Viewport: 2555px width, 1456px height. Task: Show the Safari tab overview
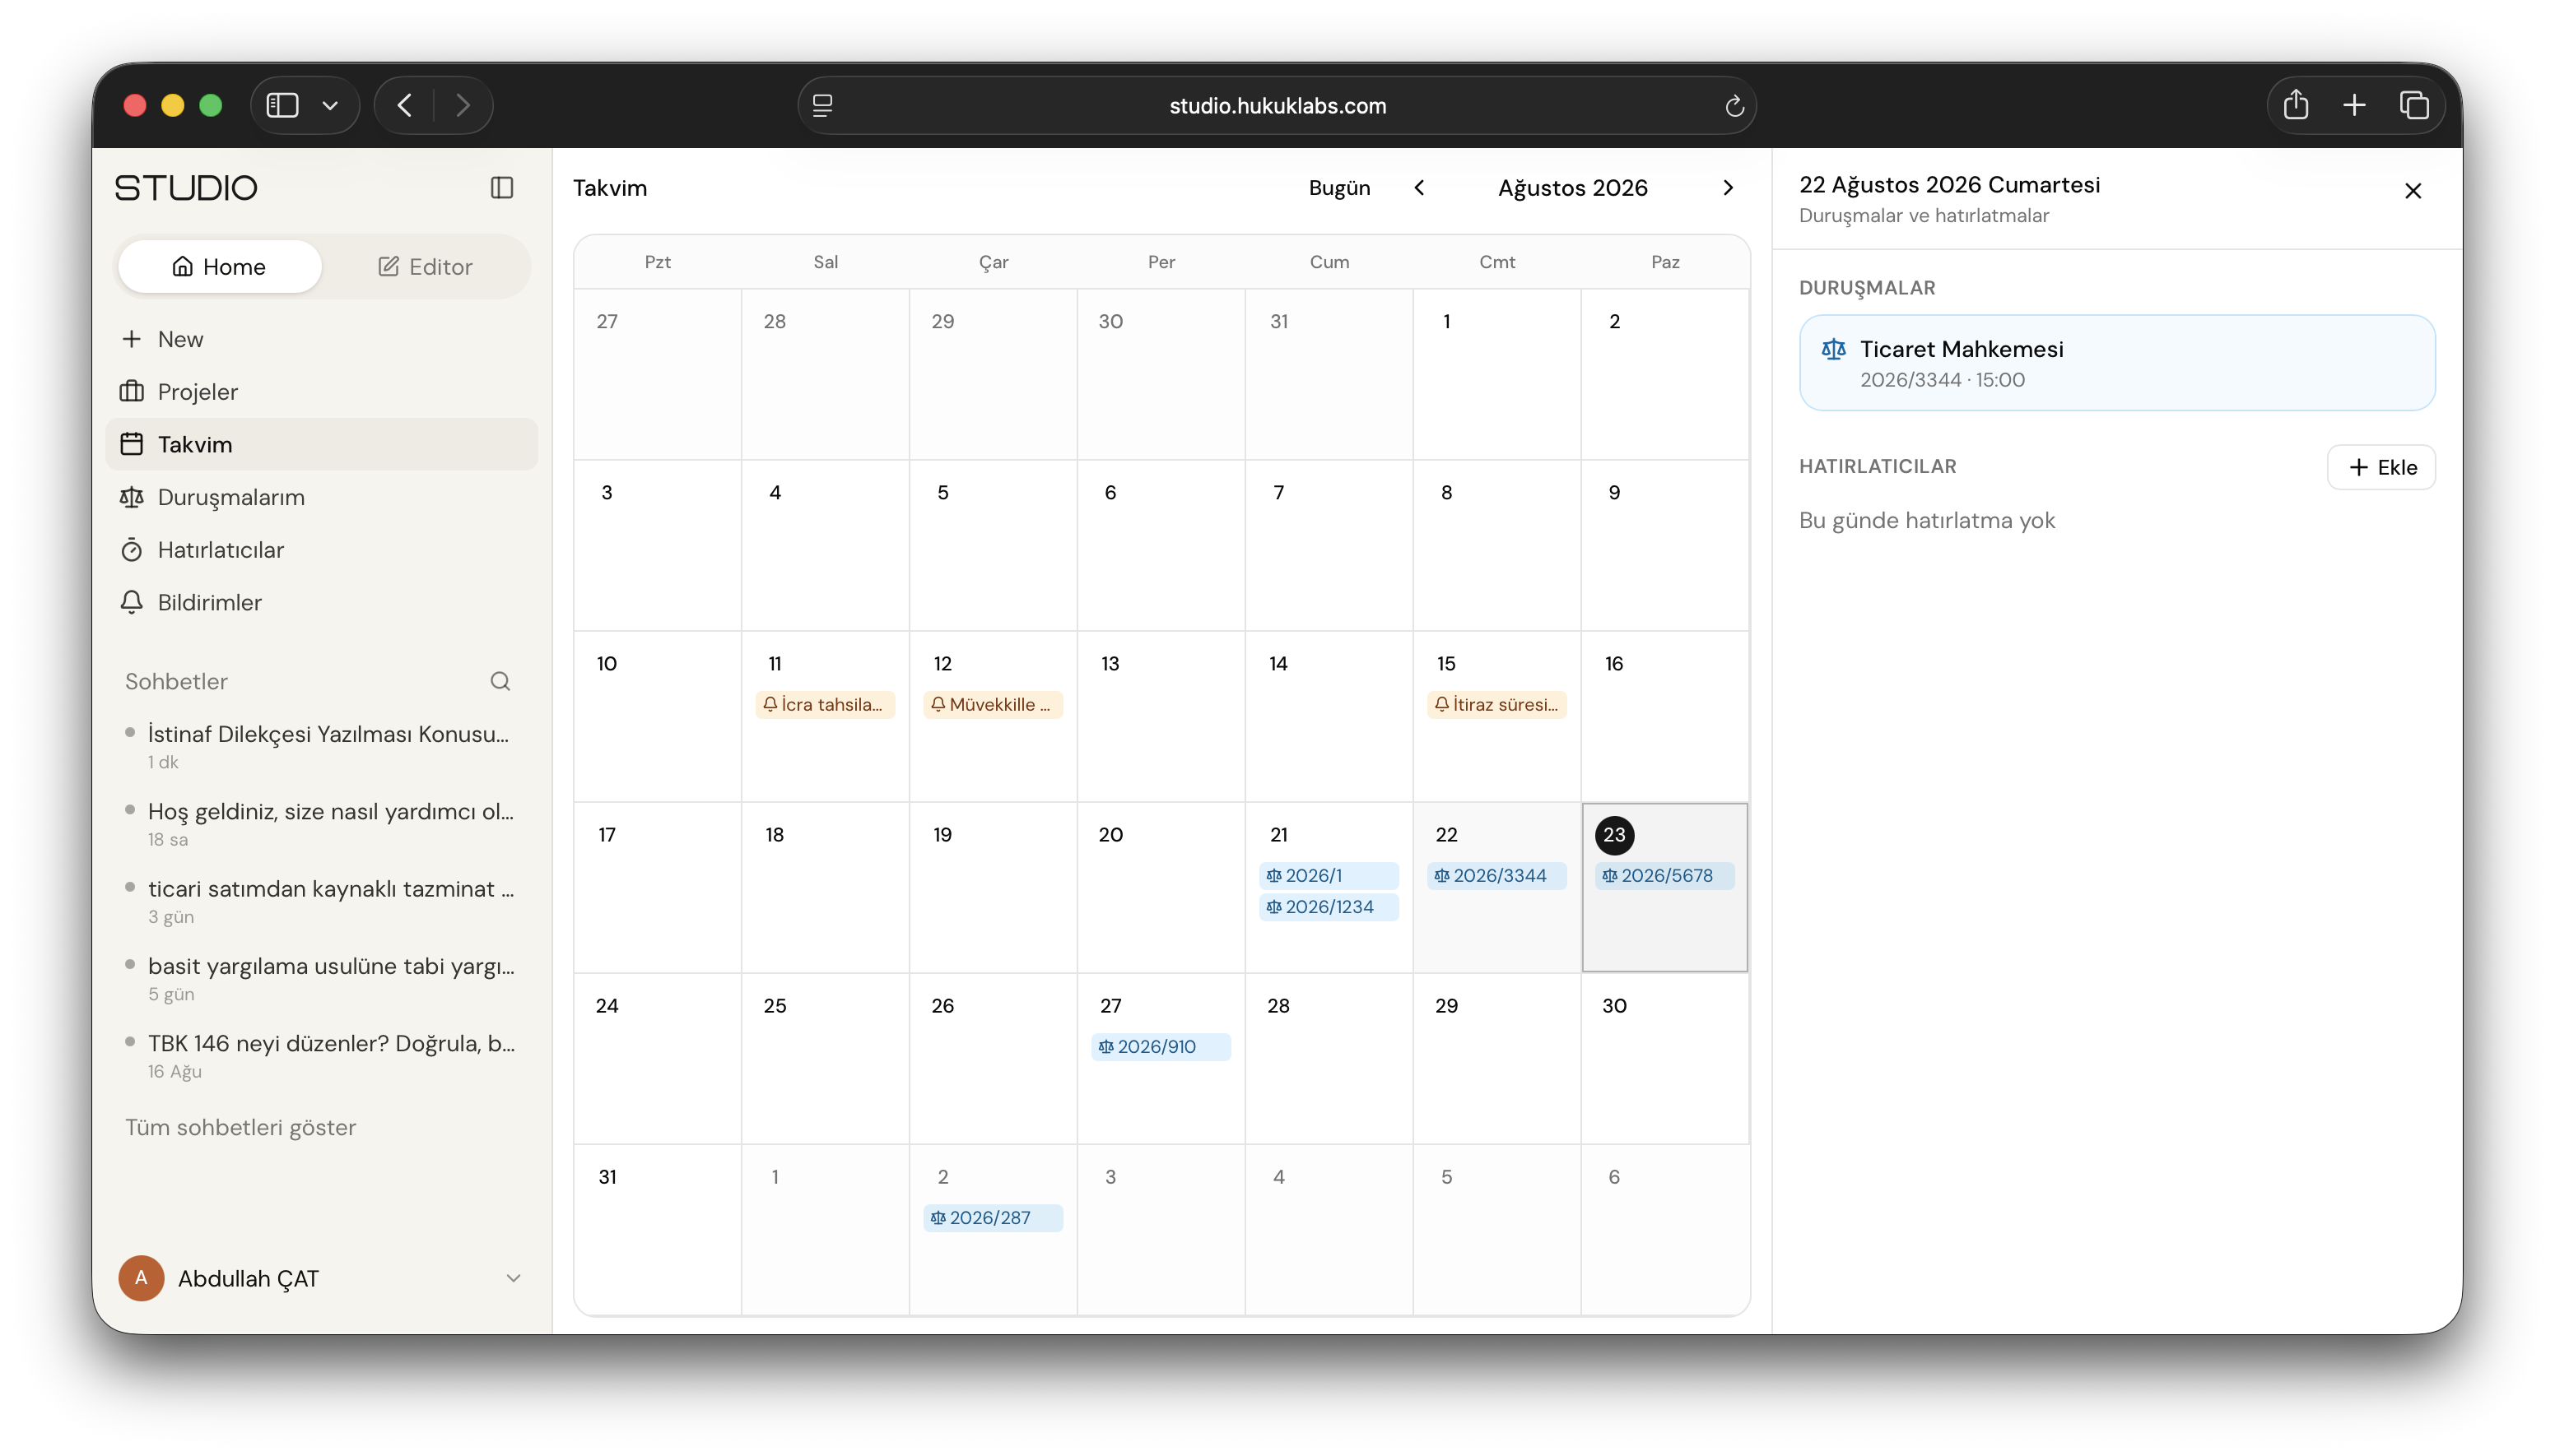tap(2414, 105)
